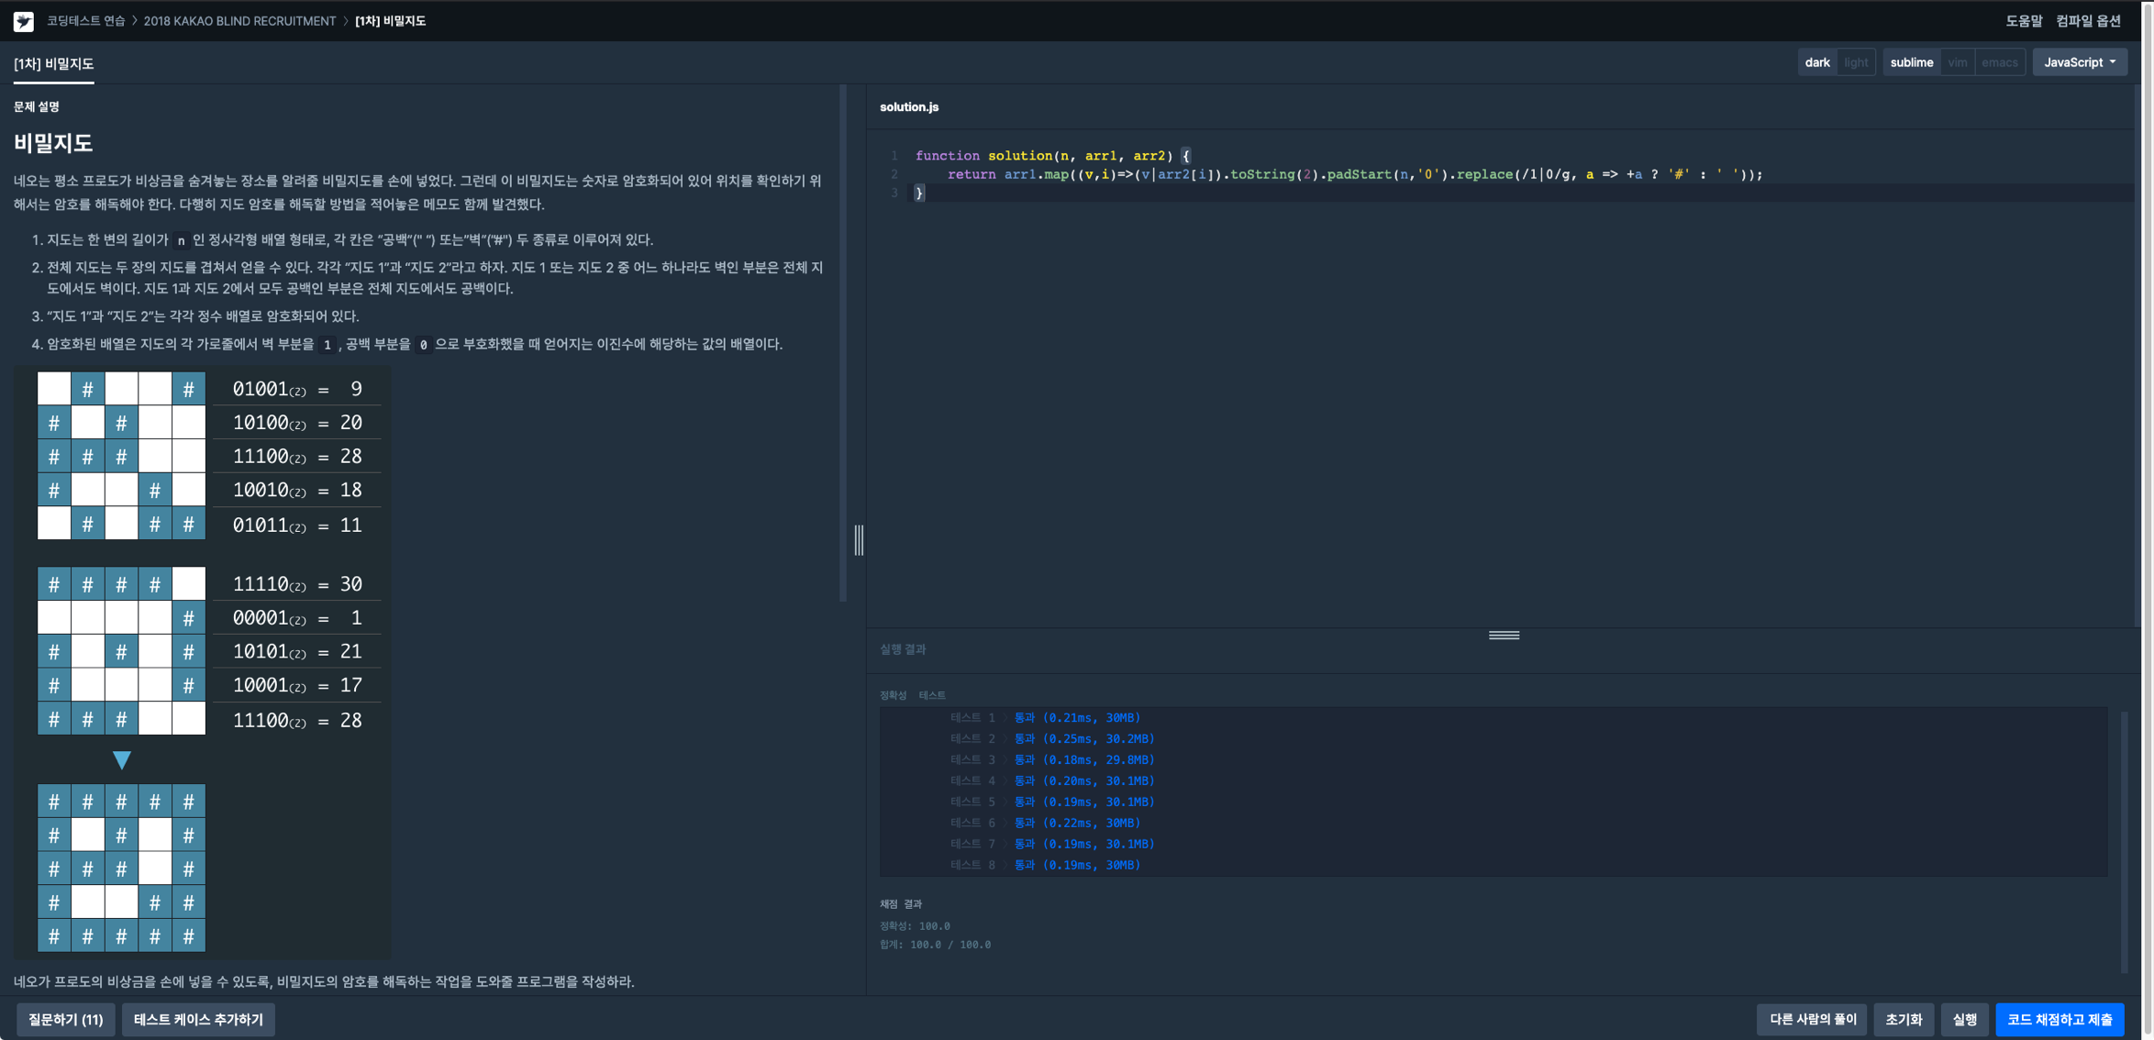
Task: Click problem description vertical scrollbar
Action: point(843,344)
